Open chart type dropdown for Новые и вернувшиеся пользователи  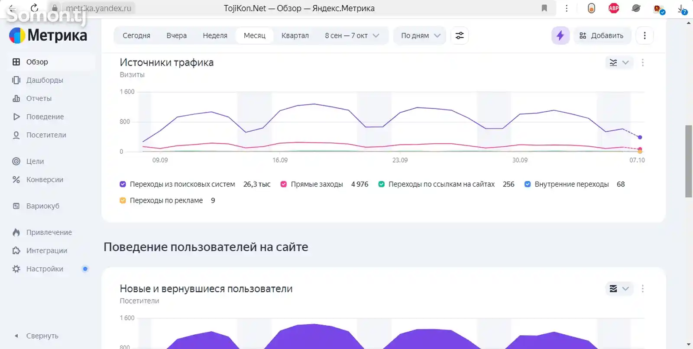pos(619,288)
